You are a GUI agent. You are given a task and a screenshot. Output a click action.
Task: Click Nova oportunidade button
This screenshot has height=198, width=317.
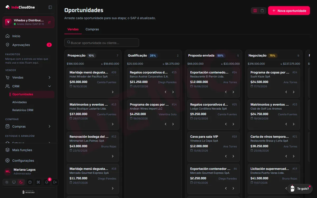pos(289,11)
